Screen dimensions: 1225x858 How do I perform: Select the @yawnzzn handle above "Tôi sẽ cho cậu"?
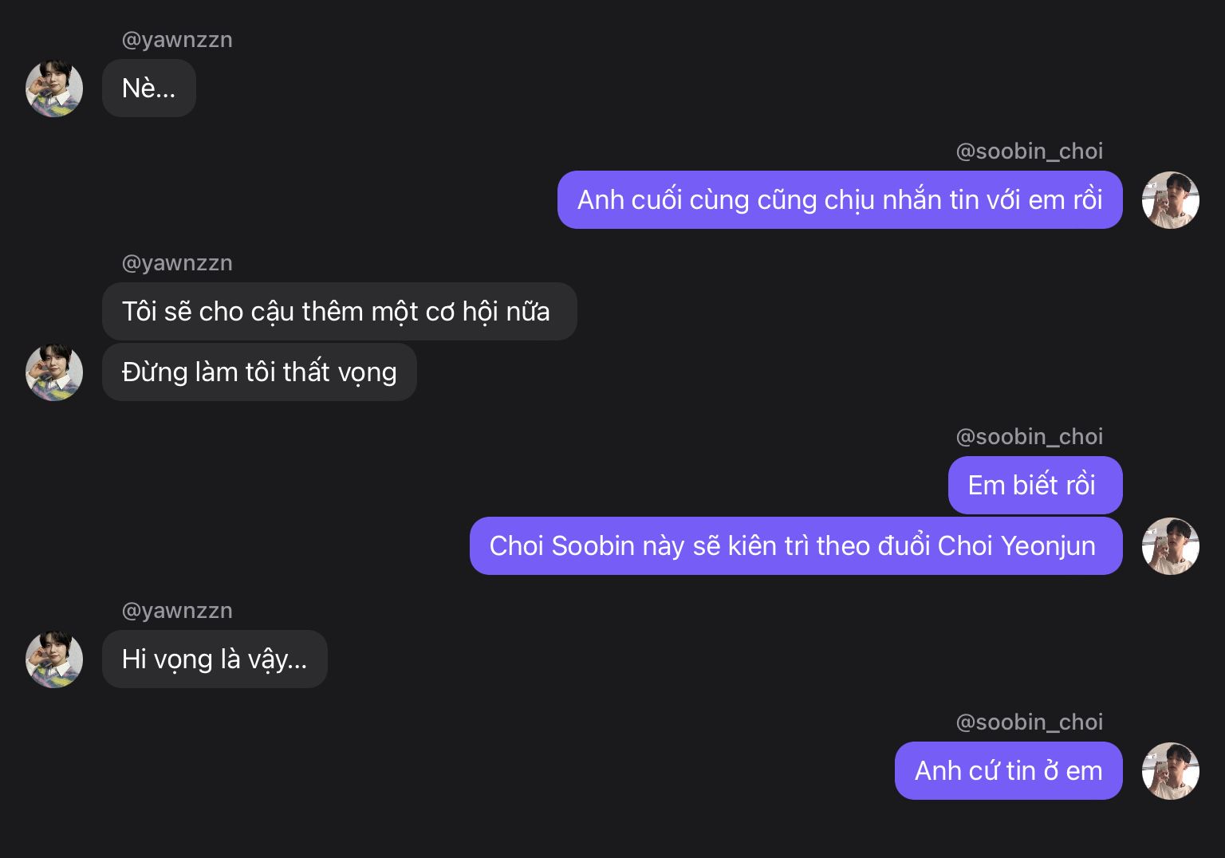pos(177,263)
